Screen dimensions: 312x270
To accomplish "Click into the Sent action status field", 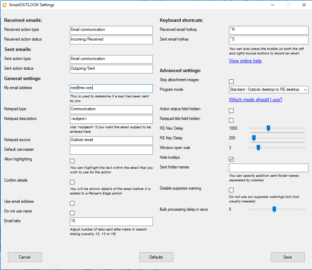I will pos(111,69).
